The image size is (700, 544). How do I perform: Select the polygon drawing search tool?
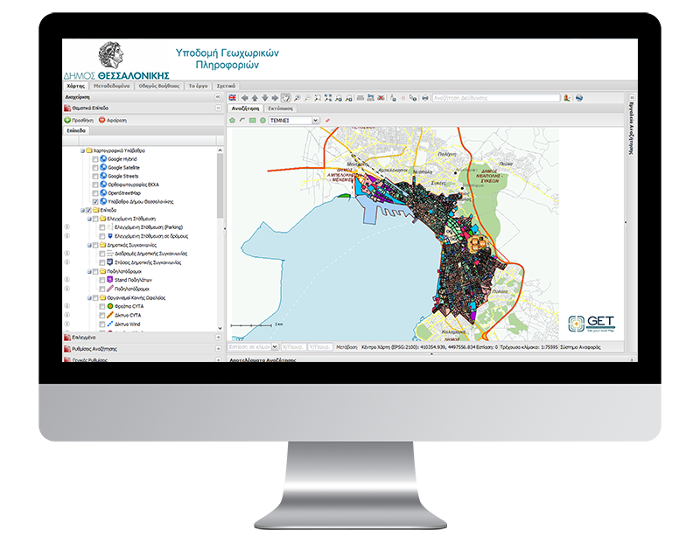click(x=232, y=121)
